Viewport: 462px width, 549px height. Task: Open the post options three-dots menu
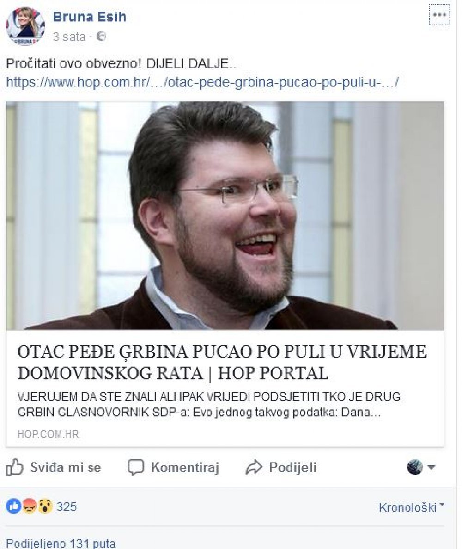coord(439,15)
